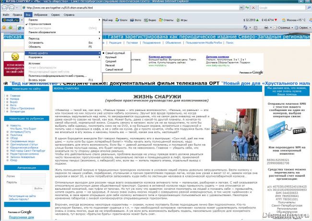Select font size Самый крупный
This screenshot has height=221, width=312.
click(x=116, y=53)
